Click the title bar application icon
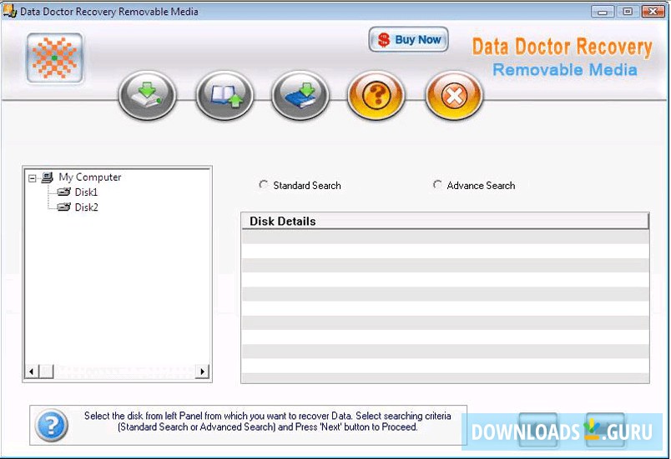This screenshot has height=459, width=671. click(9, 10)
